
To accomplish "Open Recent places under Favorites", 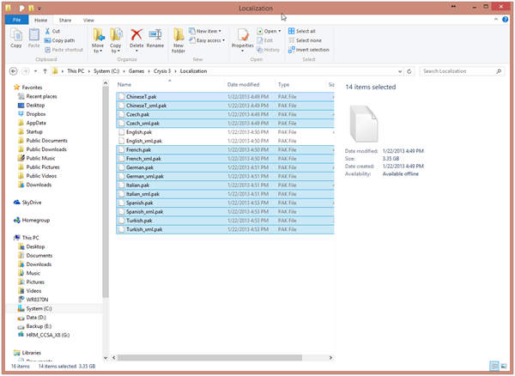I will coord(38,96).
